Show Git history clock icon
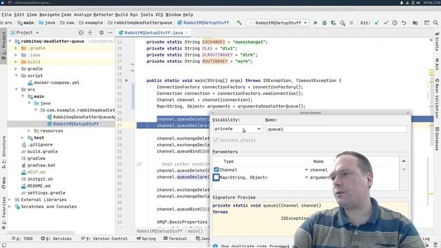The height and width of the screenshot is (248, 441). (x=395, y=23)
